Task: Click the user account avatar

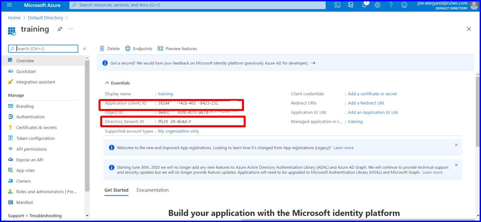Action: 474,5
